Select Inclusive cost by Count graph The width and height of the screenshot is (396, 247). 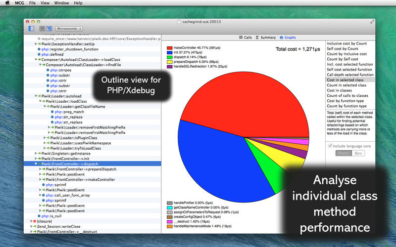coord(350,43)
